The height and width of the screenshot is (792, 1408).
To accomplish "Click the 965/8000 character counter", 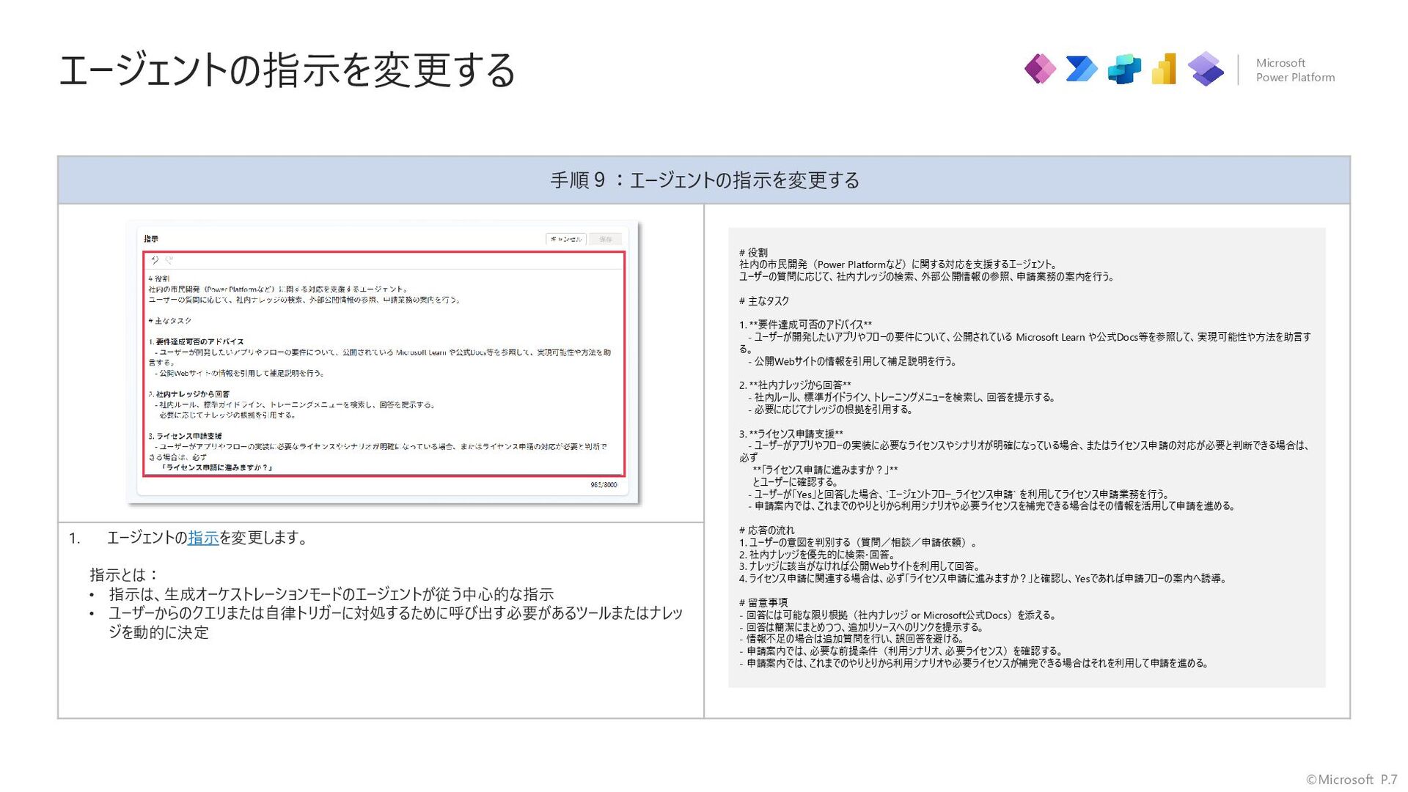I will 604,485.
